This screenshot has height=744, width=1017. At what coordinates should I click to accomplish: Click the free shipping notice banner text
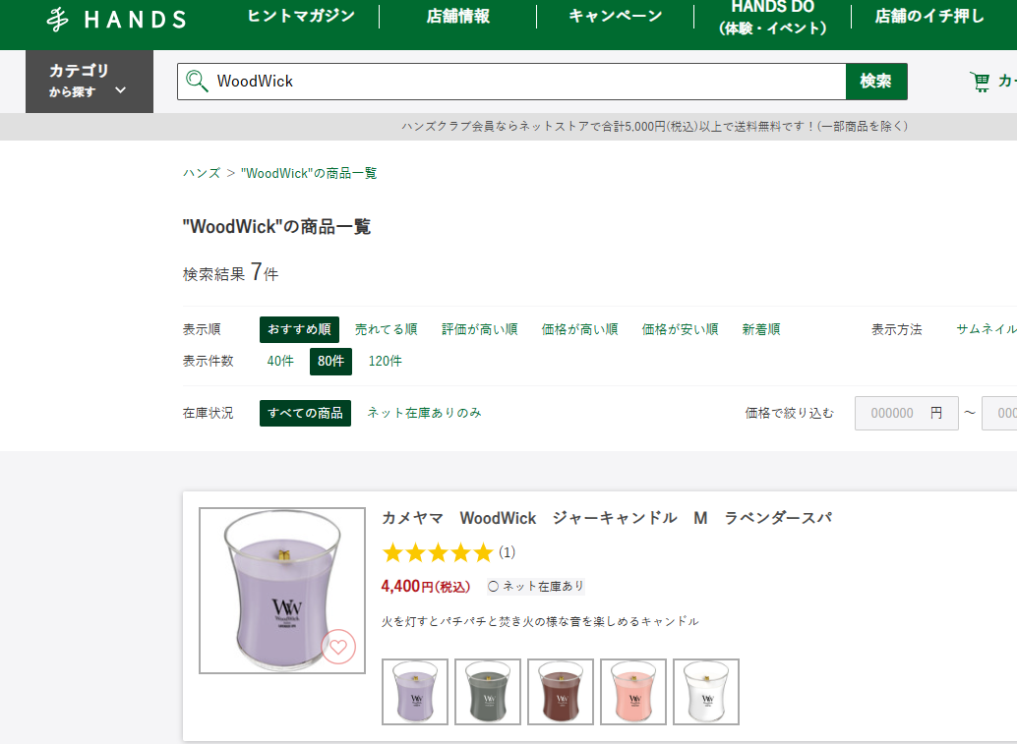click(x=654, y=127)
